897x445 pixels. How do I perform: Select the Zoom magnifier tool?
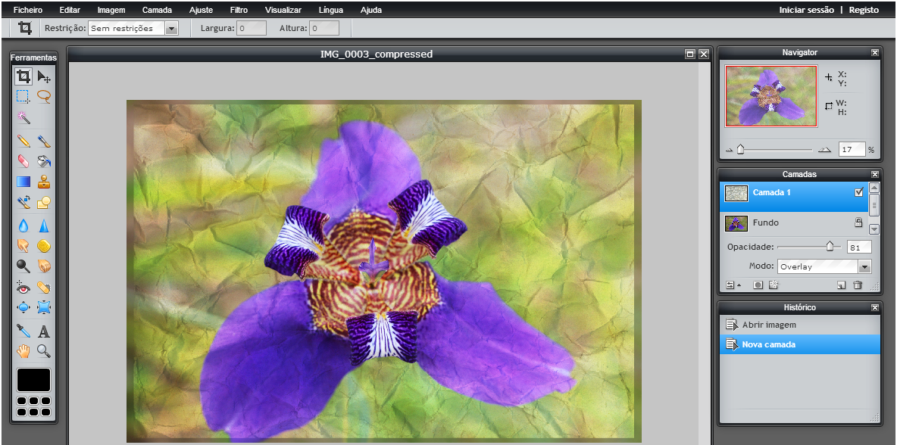(44, 350)
